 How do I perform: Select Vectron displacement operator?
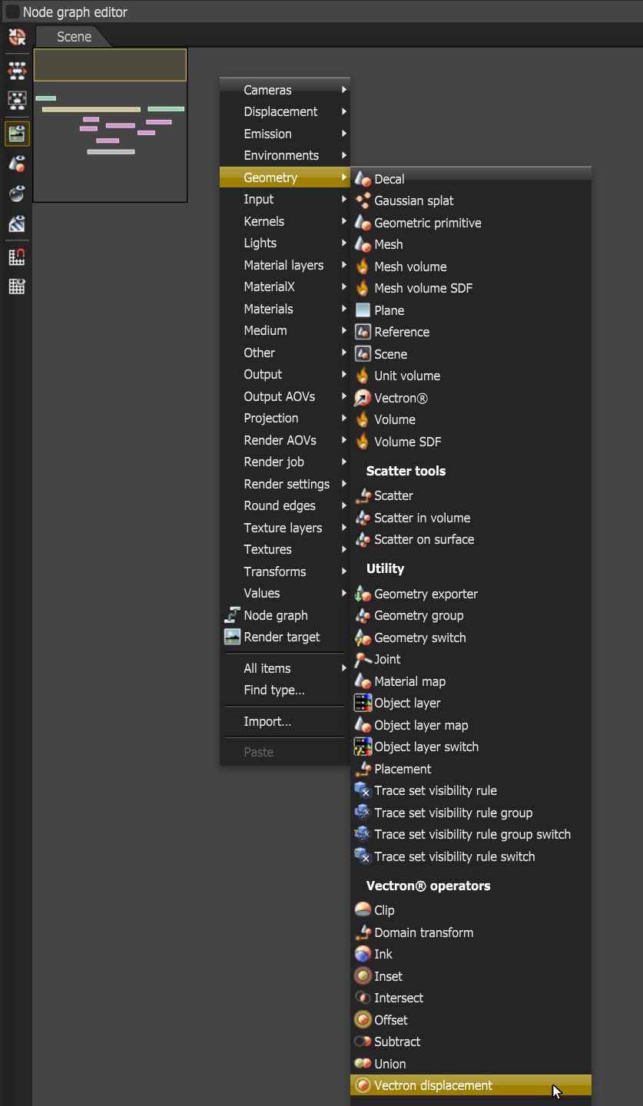click(471, 1085)
